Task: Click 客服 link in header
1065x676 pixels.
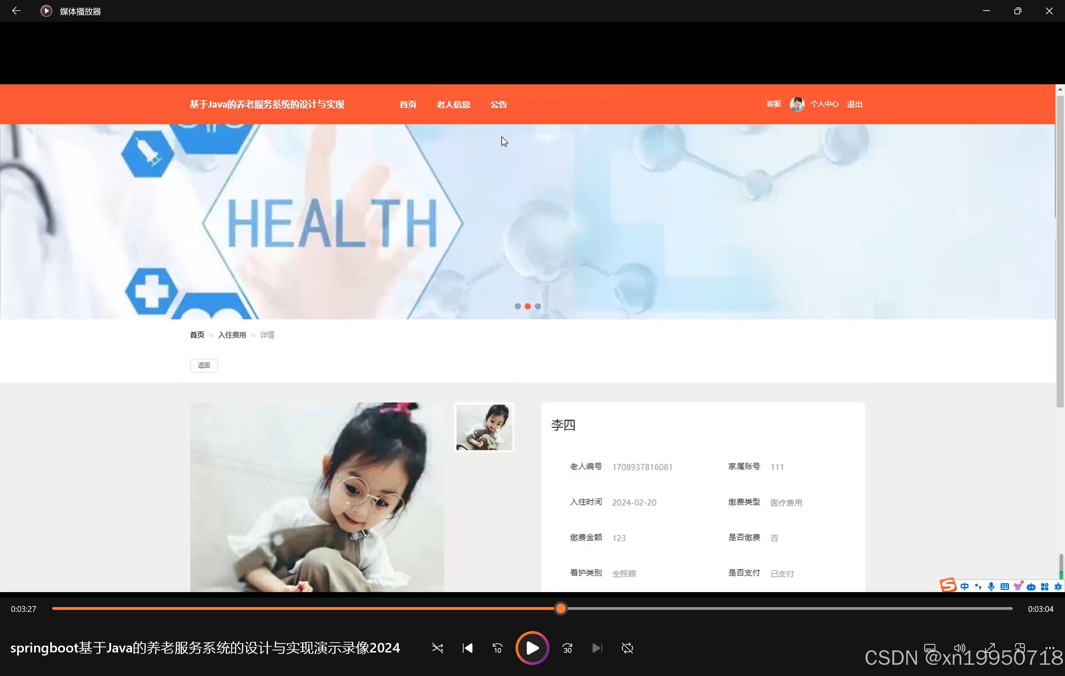Action: [773, 104]
